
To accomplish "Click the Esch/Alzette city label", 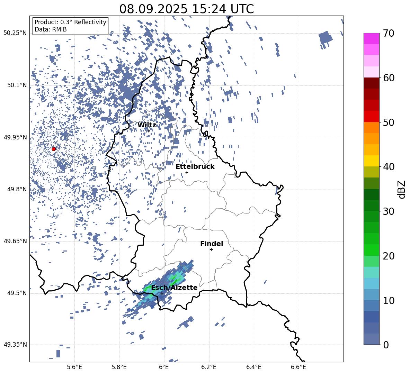I will click(x=174, y=288).
